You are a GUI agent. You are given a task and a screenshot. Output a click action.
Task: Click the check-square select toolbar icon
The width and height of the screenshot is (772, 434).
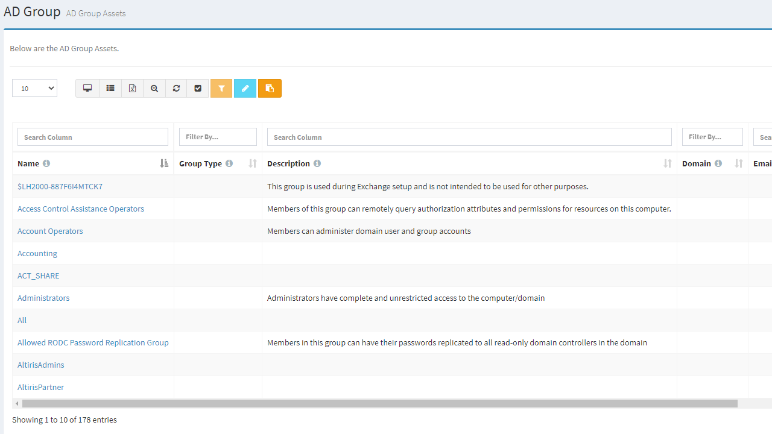198,88
